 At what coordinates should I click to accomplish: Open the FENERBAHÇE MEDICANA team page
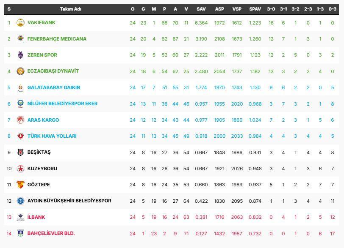(57, 39)
